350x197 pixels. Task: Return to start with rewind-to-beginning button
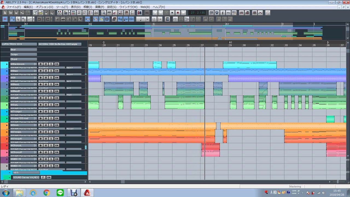tap(155, 13)
